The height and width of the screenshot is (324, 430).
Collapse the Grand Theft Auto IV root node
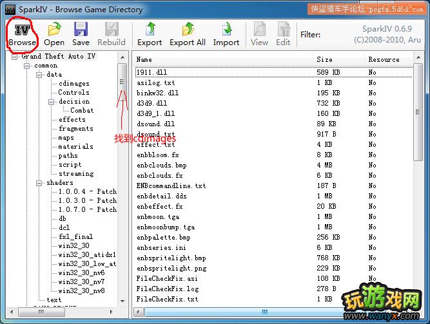(x=15, y=57)
